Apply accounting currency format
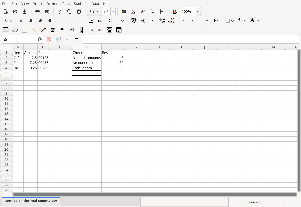301x207 pixels. point(133,21)
